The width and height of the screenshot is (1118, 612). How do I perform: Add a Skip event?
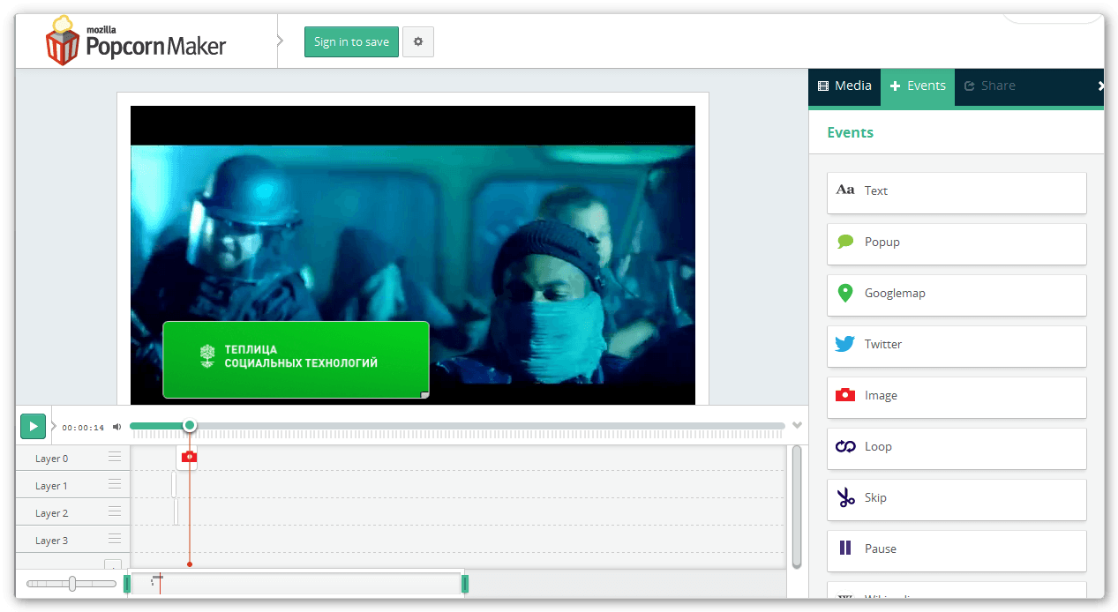pos(956,498)
